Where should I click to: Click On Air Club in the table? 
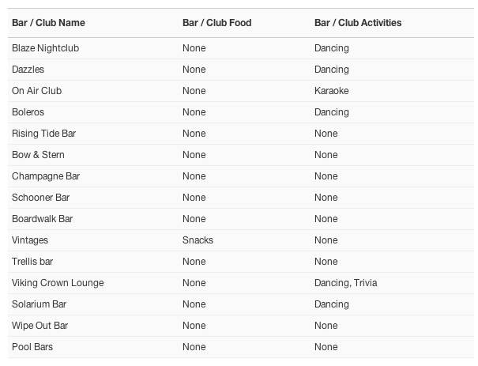[x=36, y=91]
